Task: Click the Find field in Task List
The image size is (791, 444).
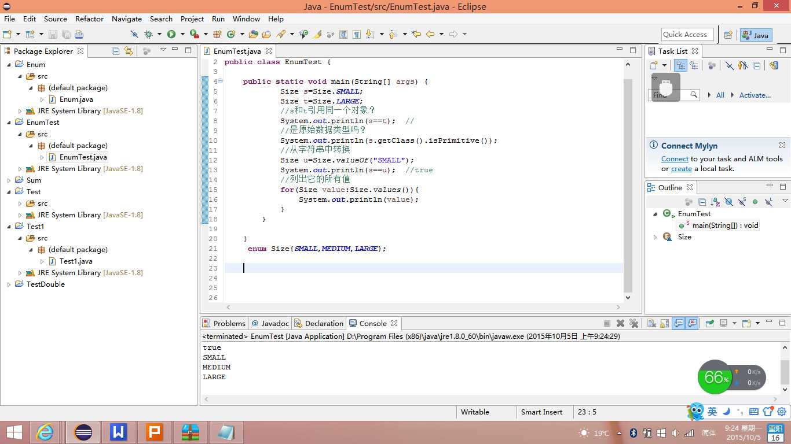Action: coord(674,95)
